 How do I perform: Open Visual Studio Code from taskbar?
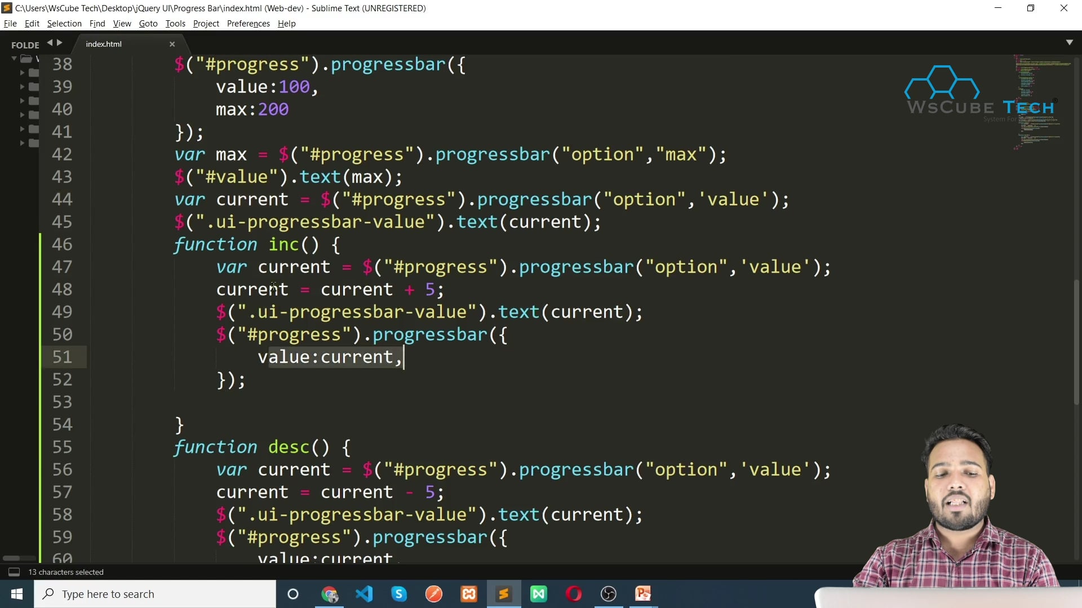pos(364,594)
